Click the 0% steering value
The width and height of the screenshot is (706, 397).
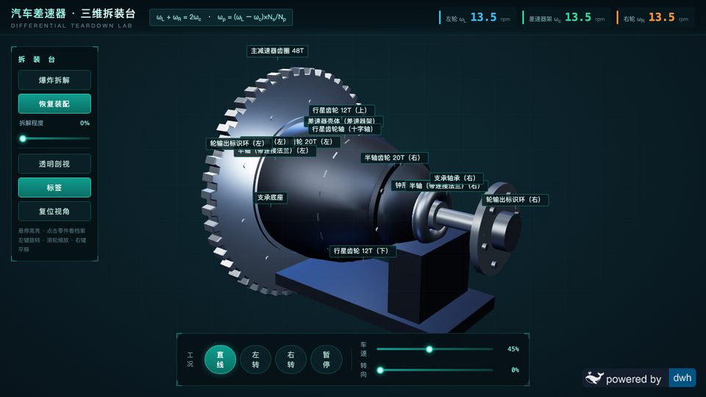tap(515, 370)
